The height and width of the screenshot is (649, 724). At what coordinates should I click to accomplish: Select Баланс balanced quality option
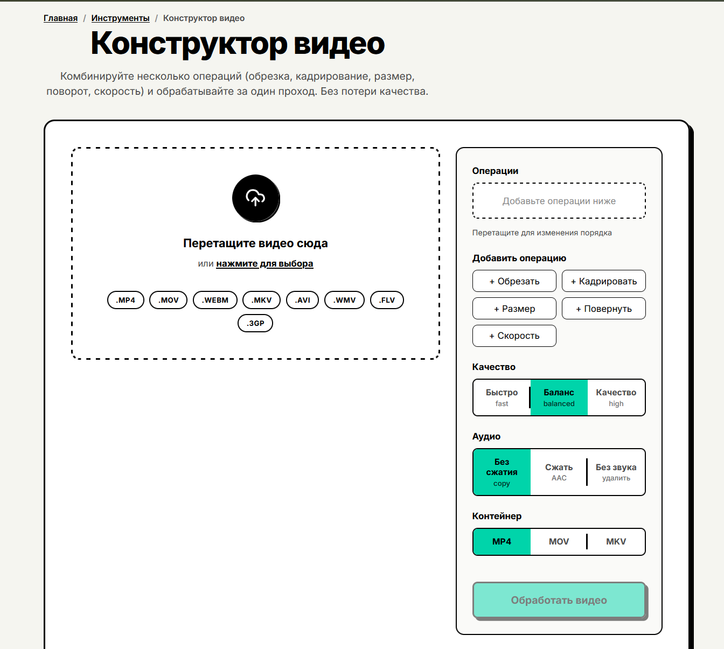click(559, 397)
